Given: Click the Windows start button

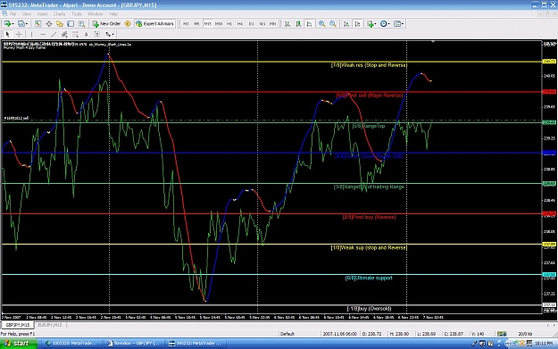Looking at the screenshot, I should 18,344.
